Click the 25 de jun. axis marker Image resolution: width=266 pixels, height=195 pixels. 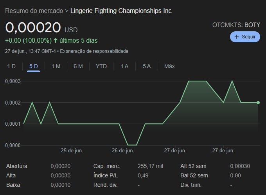pos(72,150)
